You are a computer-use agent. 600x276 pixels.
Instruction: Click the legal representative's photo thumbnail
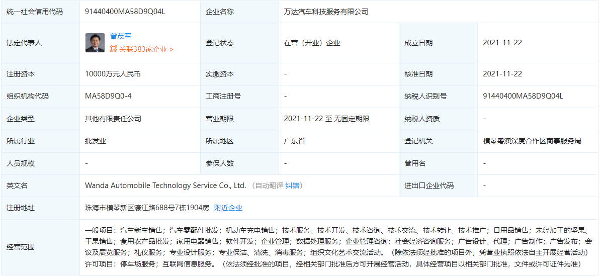pyautogui.click(x=95, y=43)
